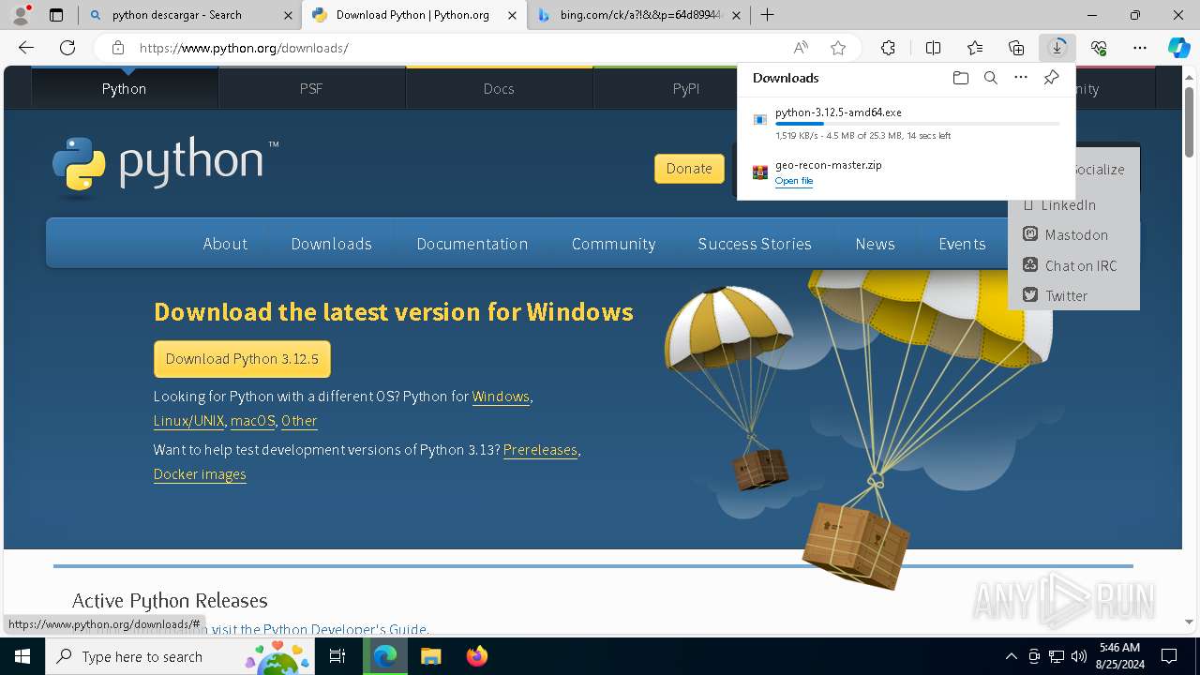This screenshot has height=675, width=1200.
Task: Close the bing.com tab
Action: pyautogui.click(x=737, y=15)
